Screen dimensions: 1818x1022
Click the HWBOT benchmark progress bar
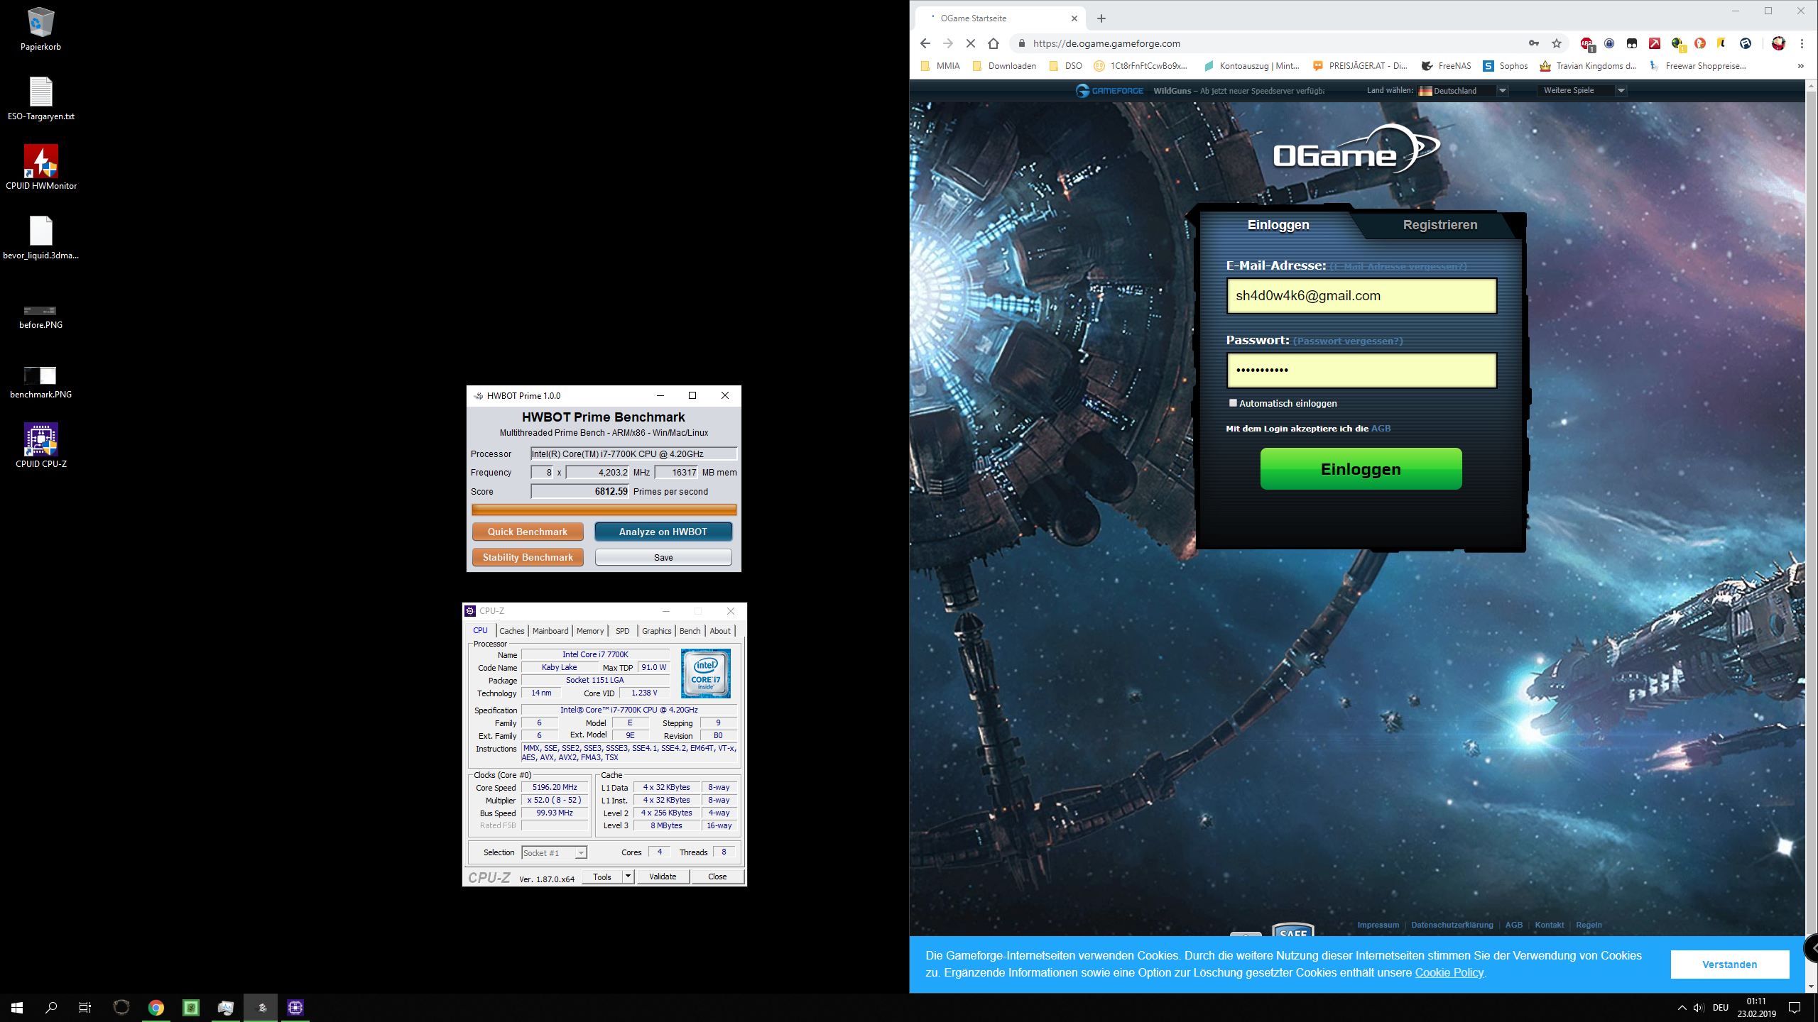(x=604, y=510)
